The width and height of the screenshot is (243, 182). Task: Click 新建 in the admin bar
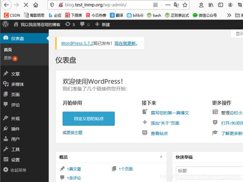pos(102,24)
